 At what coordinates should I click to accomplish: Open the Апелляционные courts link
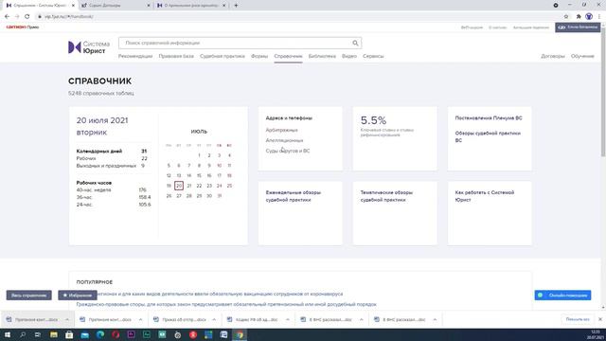tap(284, 140)
